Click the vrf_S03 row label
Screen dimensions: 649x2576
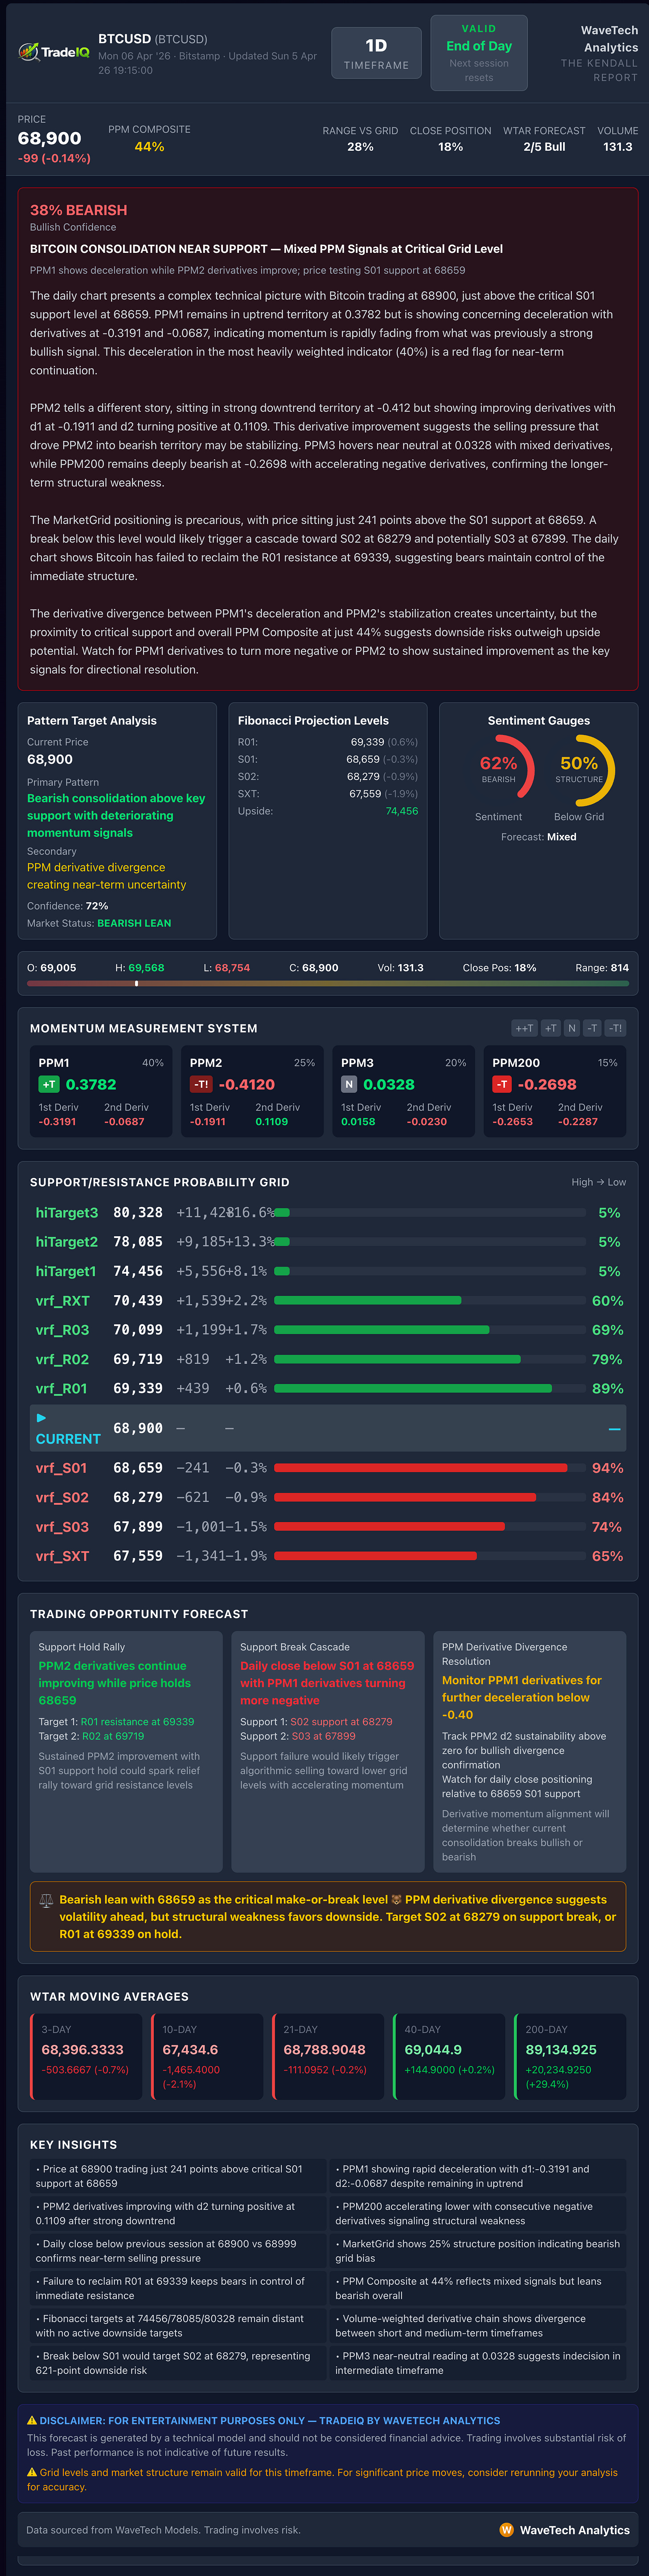coord(63,1527)
